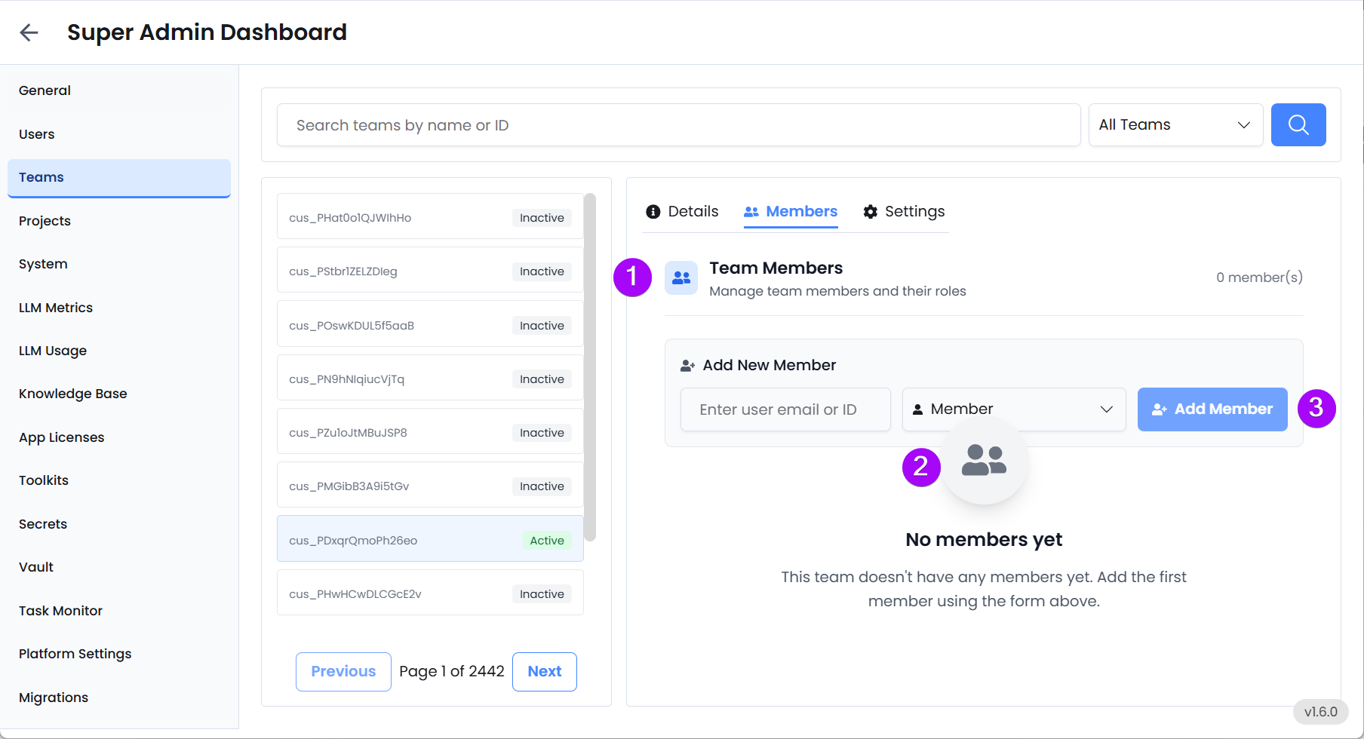Click the Team Members blue group icon
The image size is (1364, 739).
(x=681, y=278)
